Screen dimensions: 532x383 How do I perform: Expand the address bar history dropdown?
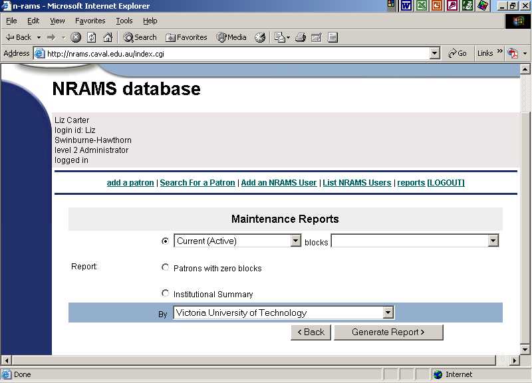[435, 53]
